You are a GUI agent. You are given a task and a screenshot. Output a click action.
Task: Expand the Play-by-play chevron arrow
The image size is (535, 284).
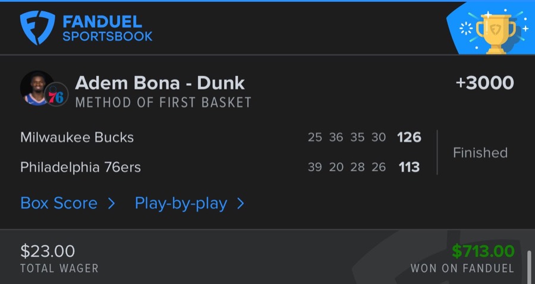(240, 204)
